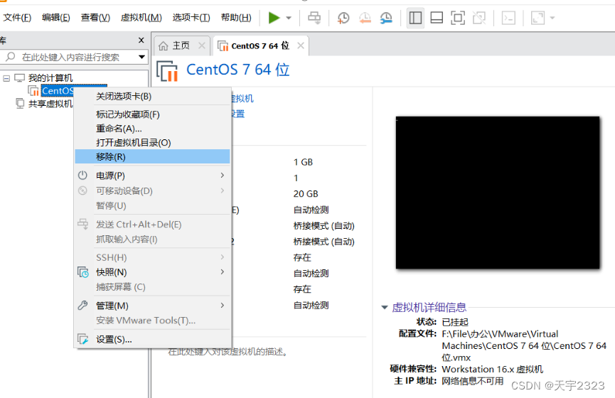The image size is (615, 398).
Task: Select the CentOS VM in the library tree
Action: (58, 91)
